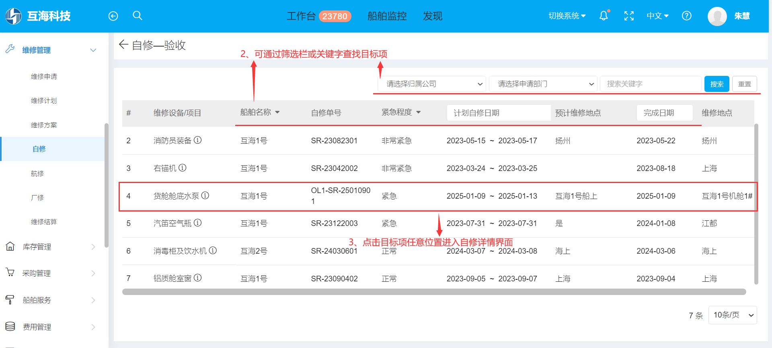Click the back arrow beside 自修—验收
The height and width of the screenshot is (348, 772).
click(123, 45)
